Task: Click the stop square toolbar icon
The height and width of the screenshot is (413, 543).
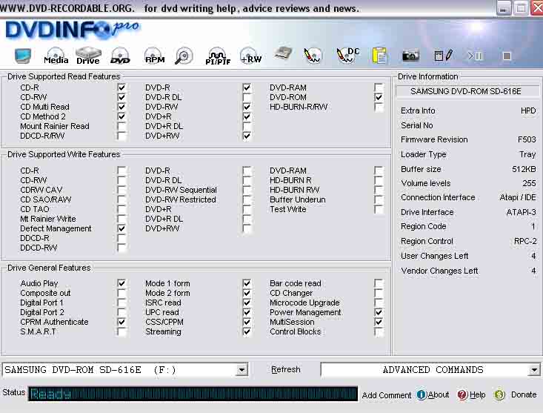Action: tap(507, 56)
